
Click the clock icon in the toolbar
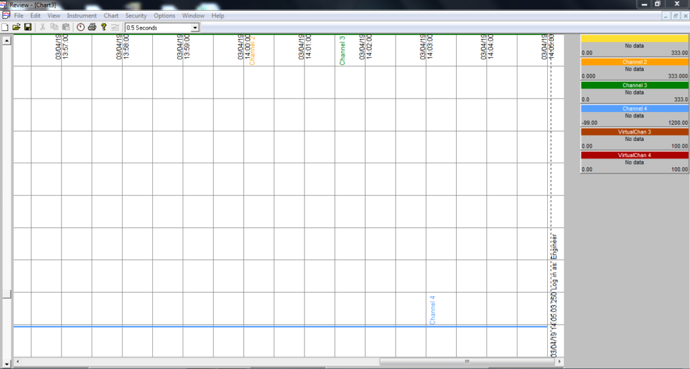point(81,27)
